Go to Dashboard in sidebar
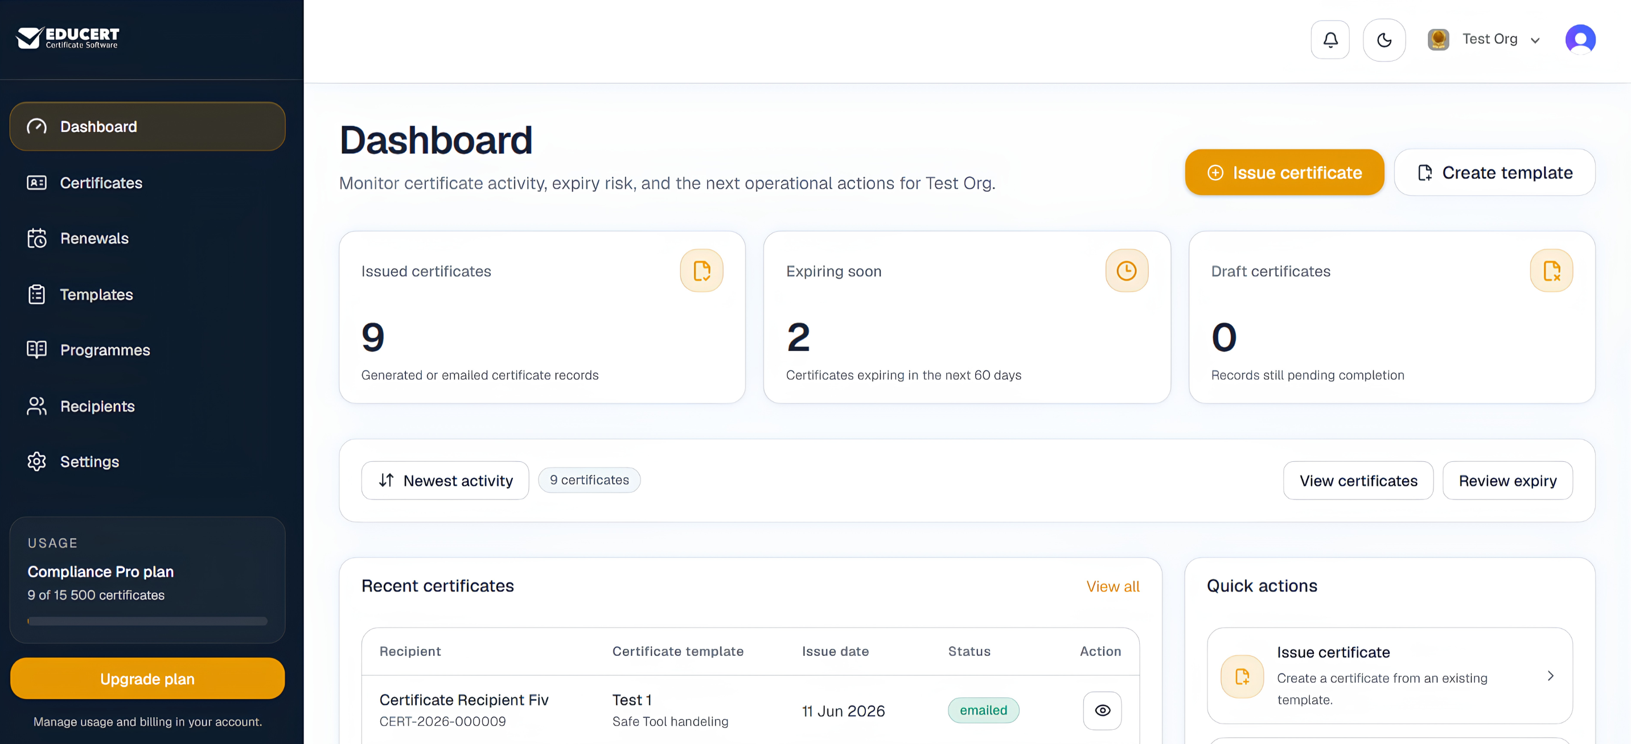Image resolution: width=1631 pixels, height=744 pixels. [147, 126]
